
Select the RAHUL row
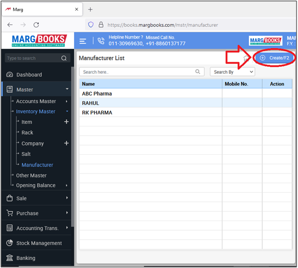(186, 103)
